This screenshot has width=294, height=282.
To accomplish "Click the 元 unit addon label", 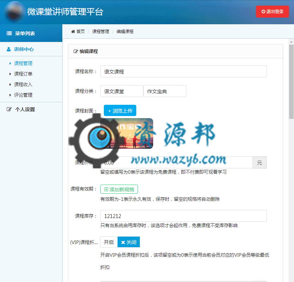I will (x=259, y=162).
